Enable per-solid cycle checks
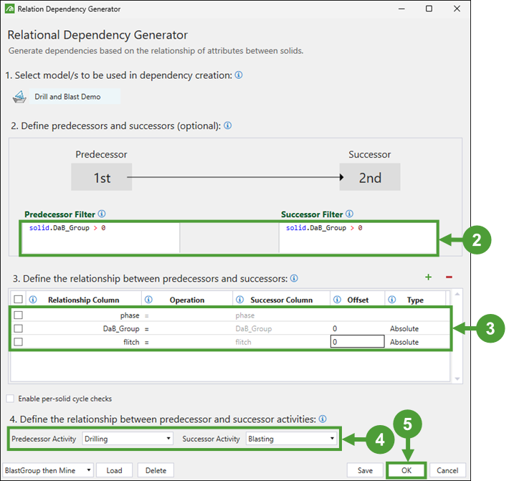Screen dimensions: 509x481 (x=10, y=399)
